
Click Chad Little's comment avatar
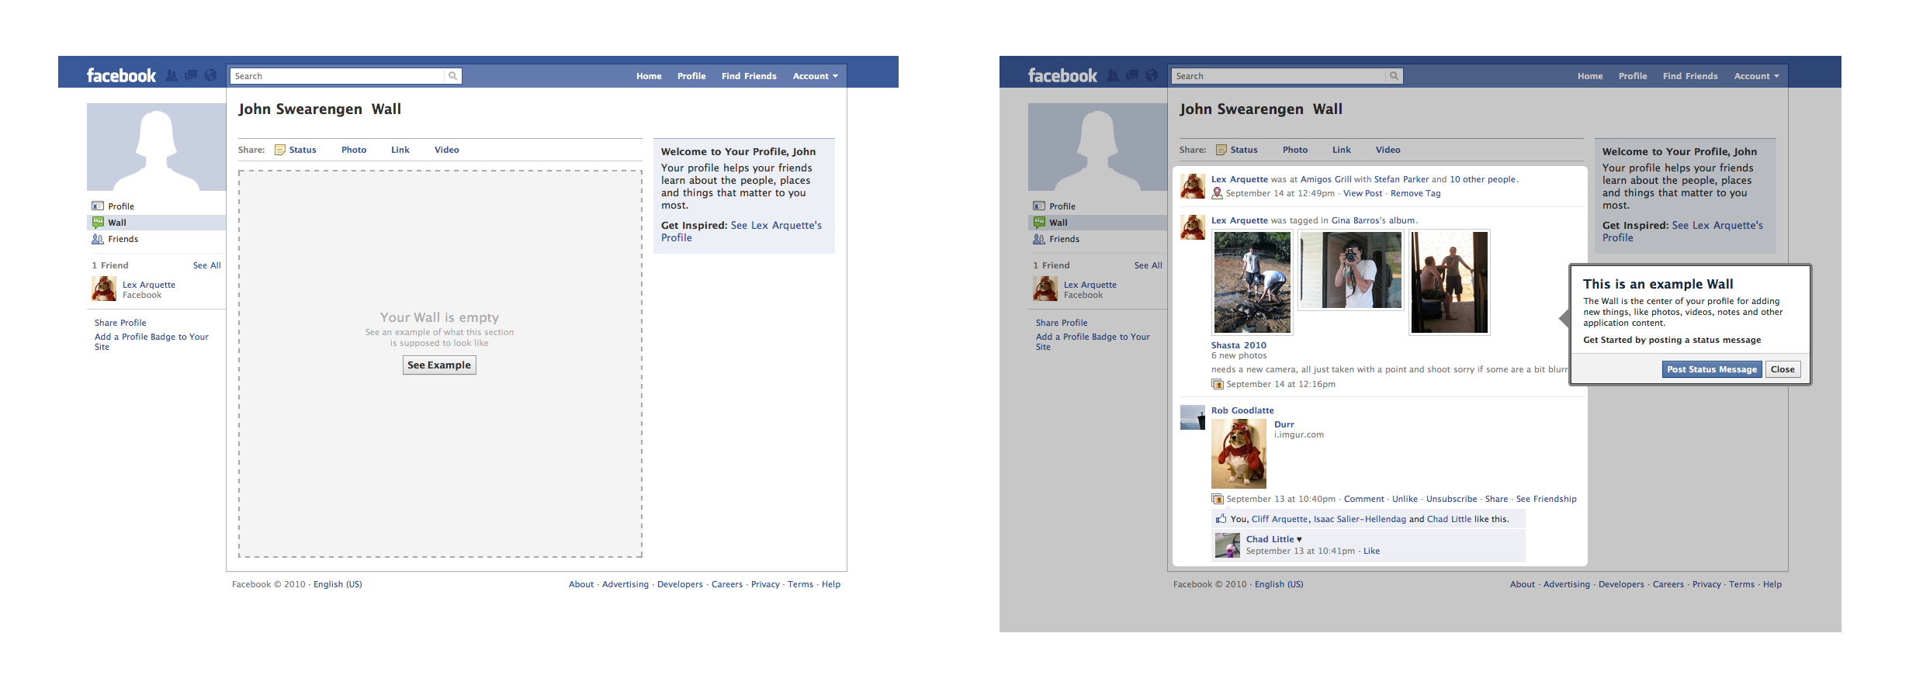(x=1228, y=545)
